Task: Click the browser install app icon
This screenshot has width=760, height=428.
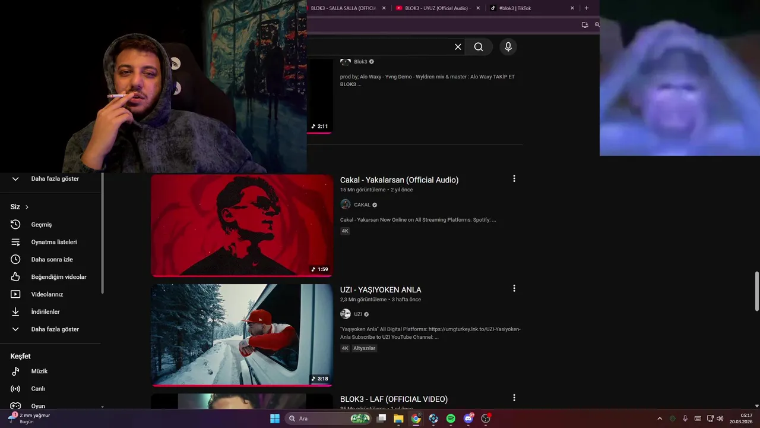Action: coord(585,25)
